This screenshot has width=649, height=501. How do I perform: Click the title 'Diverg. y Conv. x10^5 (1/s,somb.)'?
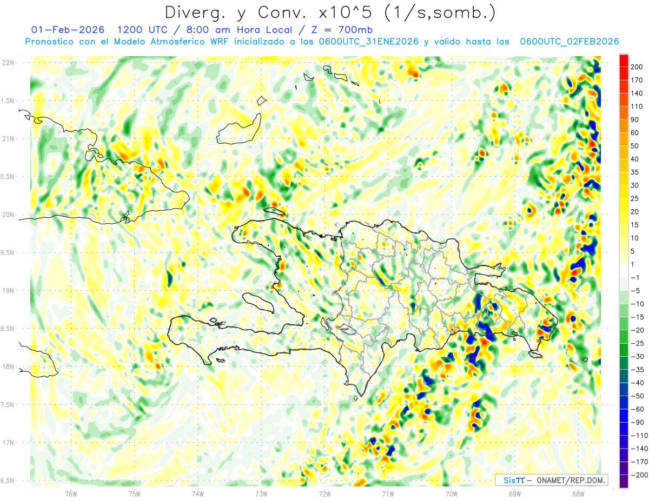tap(330, 12)
